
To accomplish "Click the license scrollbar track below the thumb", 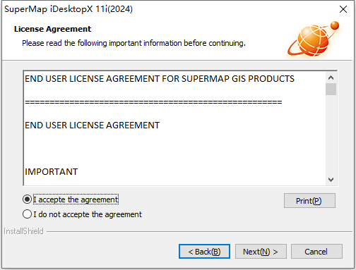I will point(331,135).
